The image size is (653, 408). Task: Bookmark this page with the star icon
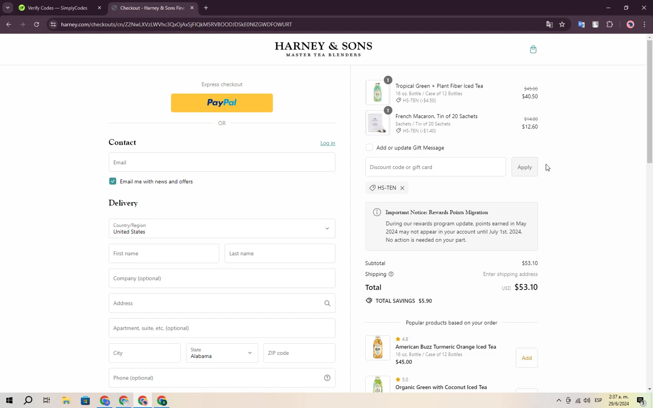coord(562,24)
